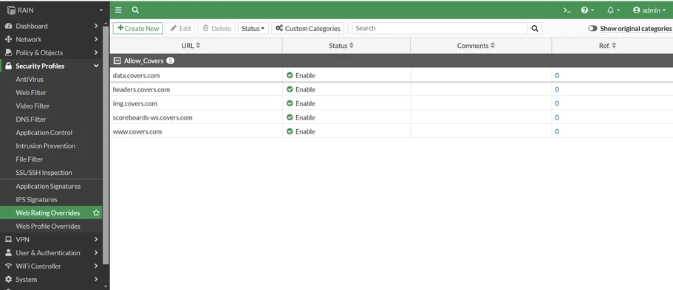Open Ref. count link for headers.covers.com

point(557,90)
